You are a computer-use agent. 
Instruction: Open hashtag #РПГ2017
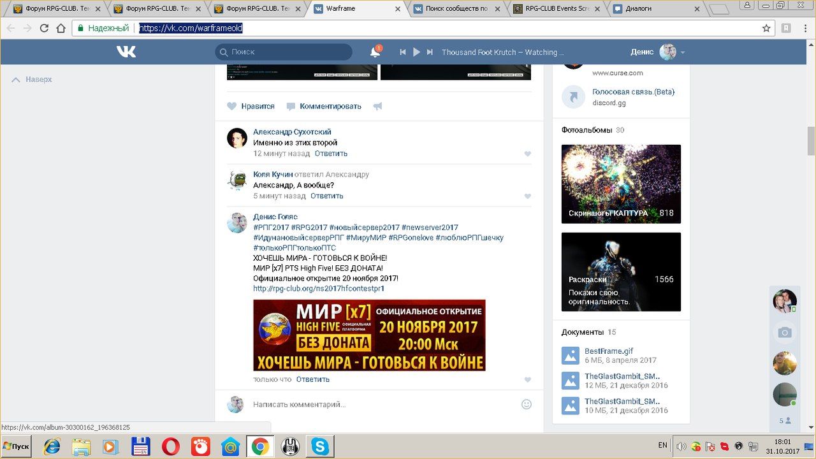[x=271, y=228]
